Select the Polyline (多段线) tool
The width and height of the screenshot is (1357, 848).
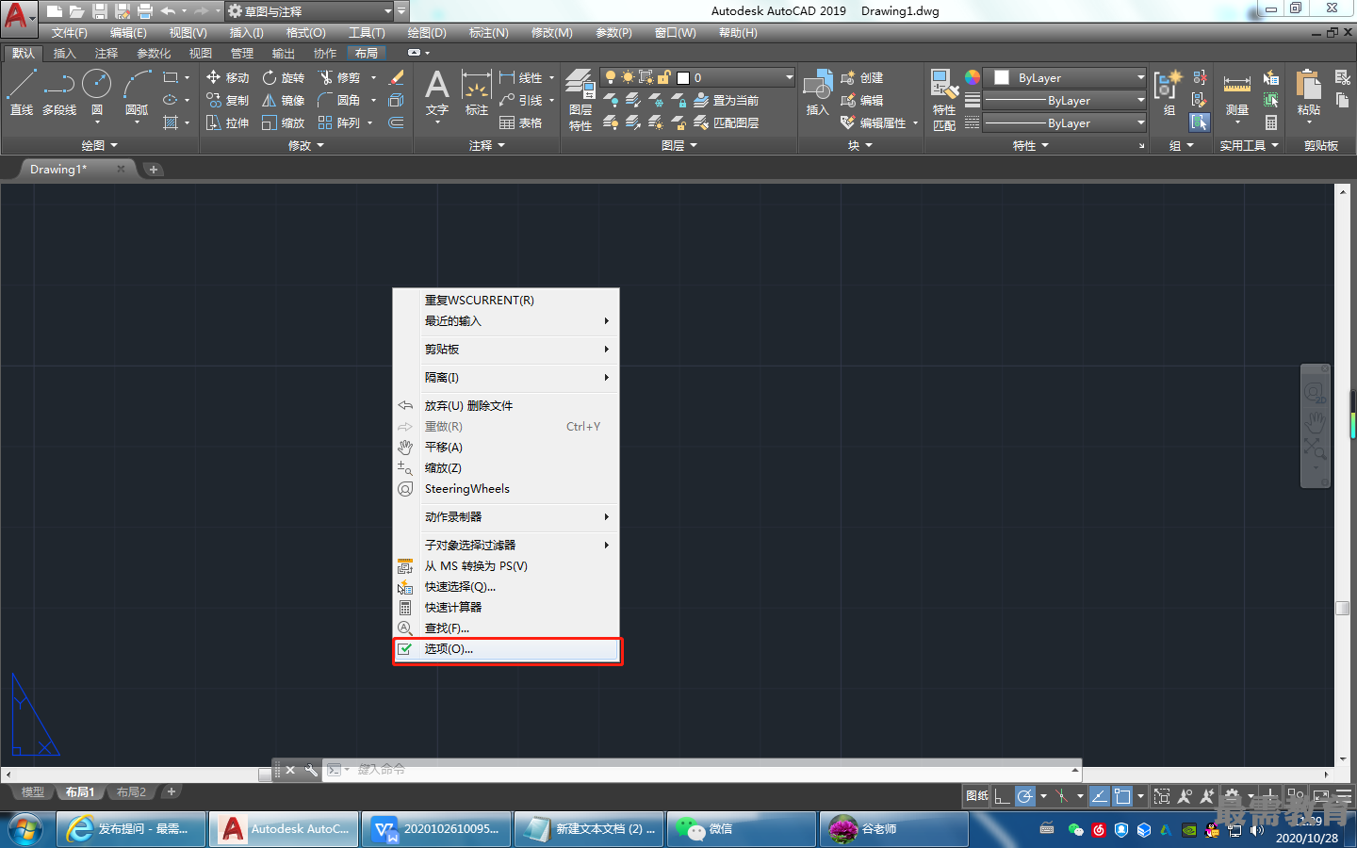point(59,92)
